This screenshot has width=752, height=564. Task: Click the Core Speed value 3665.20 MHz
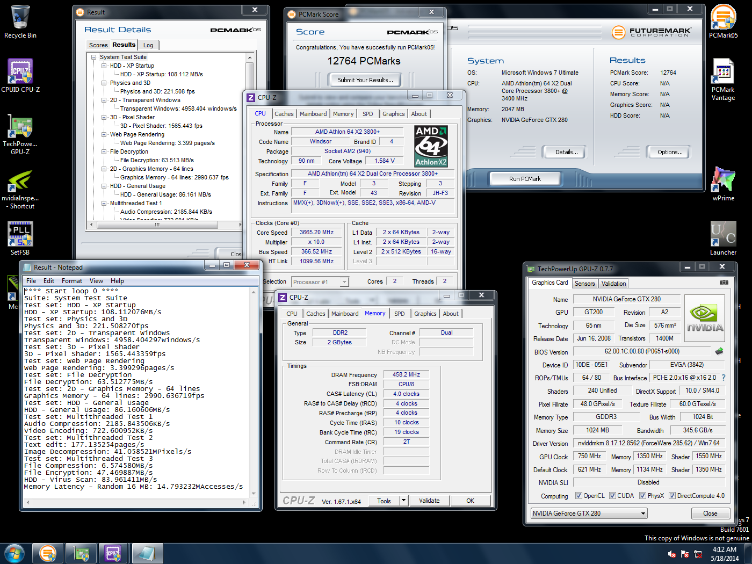(317, 233)
